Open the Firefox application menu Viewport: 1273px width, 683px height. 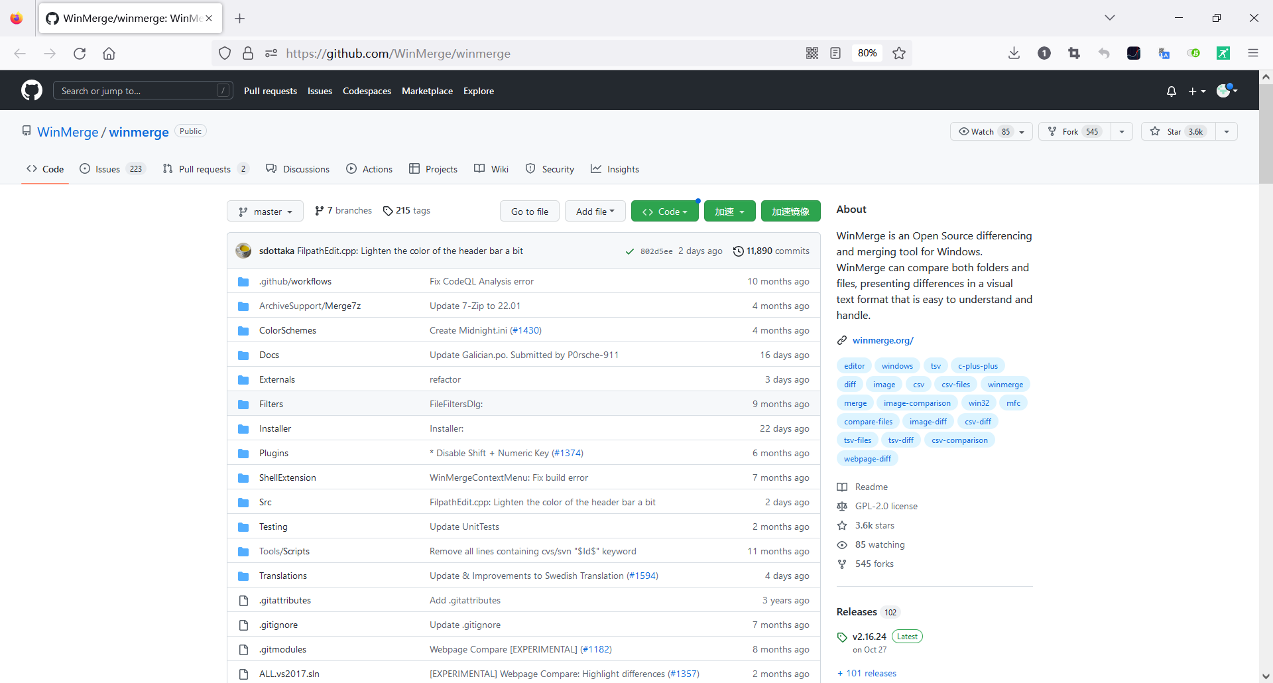pyautogui.click(x=1253, y=53)
